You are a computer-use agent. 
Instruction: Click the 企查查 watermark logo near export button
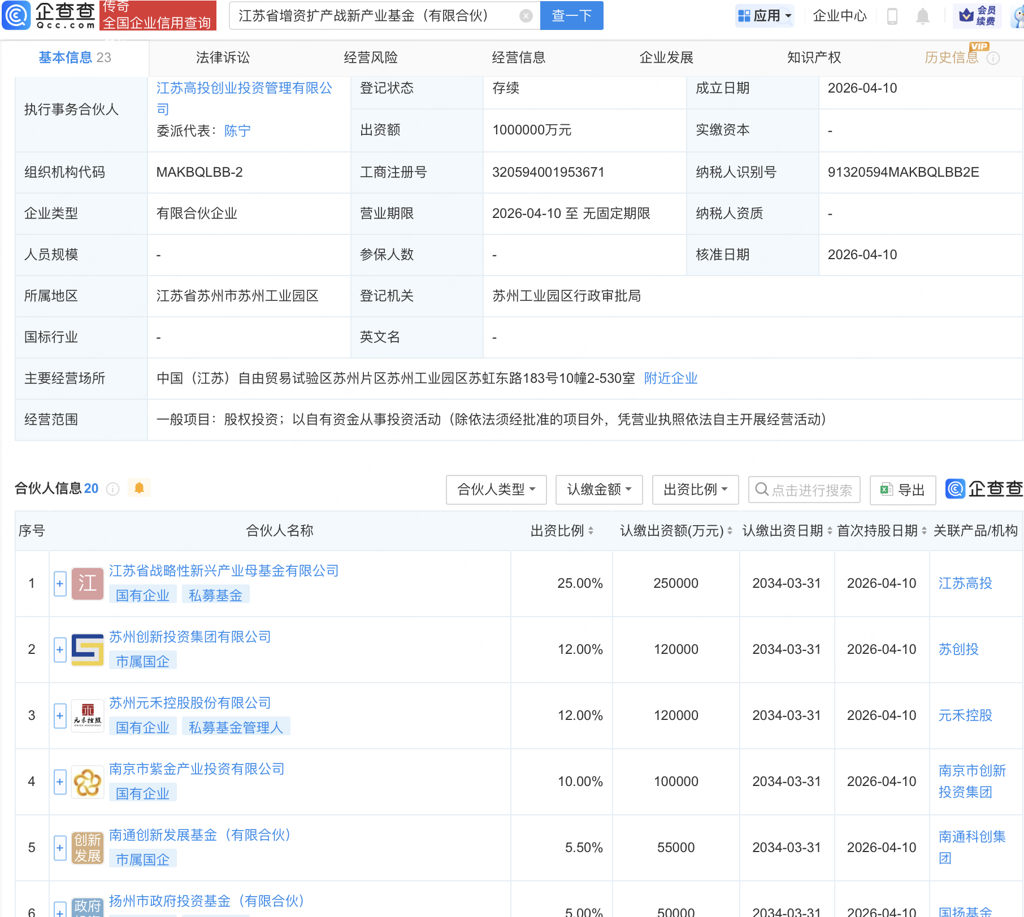coord(983,490)
